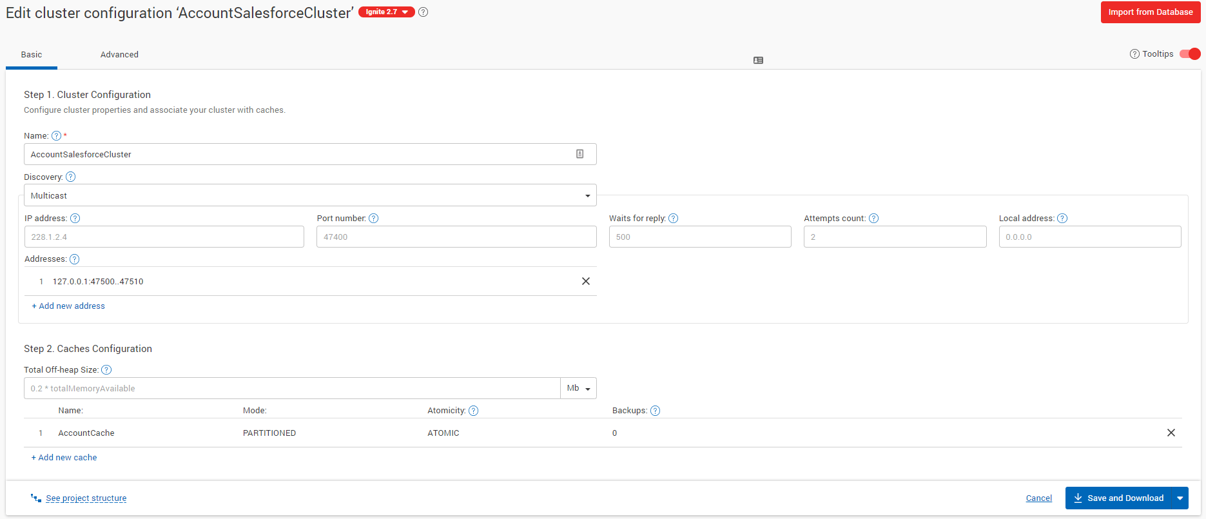
Task: Open the Mb size unit dropdown
Action: 578,388
